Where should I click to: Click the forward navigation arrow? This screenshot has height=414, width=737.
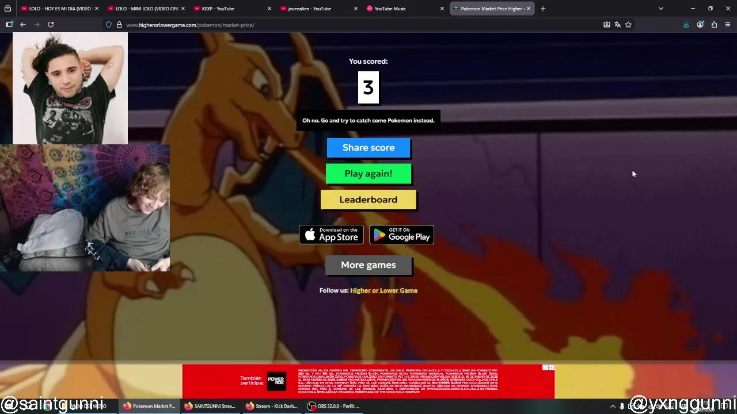pyautogui.click(x=37, y=25)
